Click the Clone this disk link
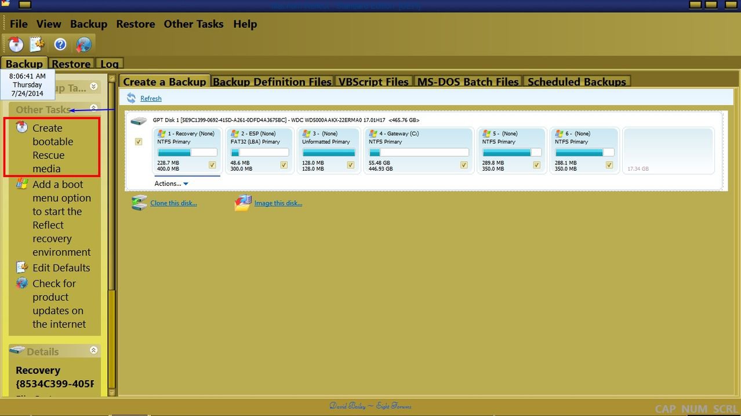This screenshot has width=741, height=416. click(173, 203)
